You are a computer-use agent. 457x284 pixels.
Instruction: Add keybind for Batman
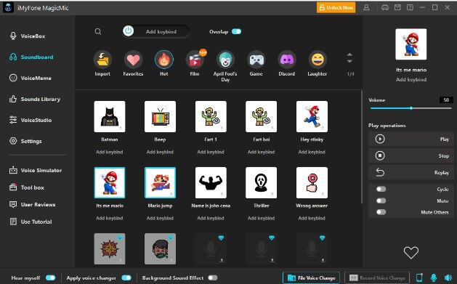click(110, 152)
